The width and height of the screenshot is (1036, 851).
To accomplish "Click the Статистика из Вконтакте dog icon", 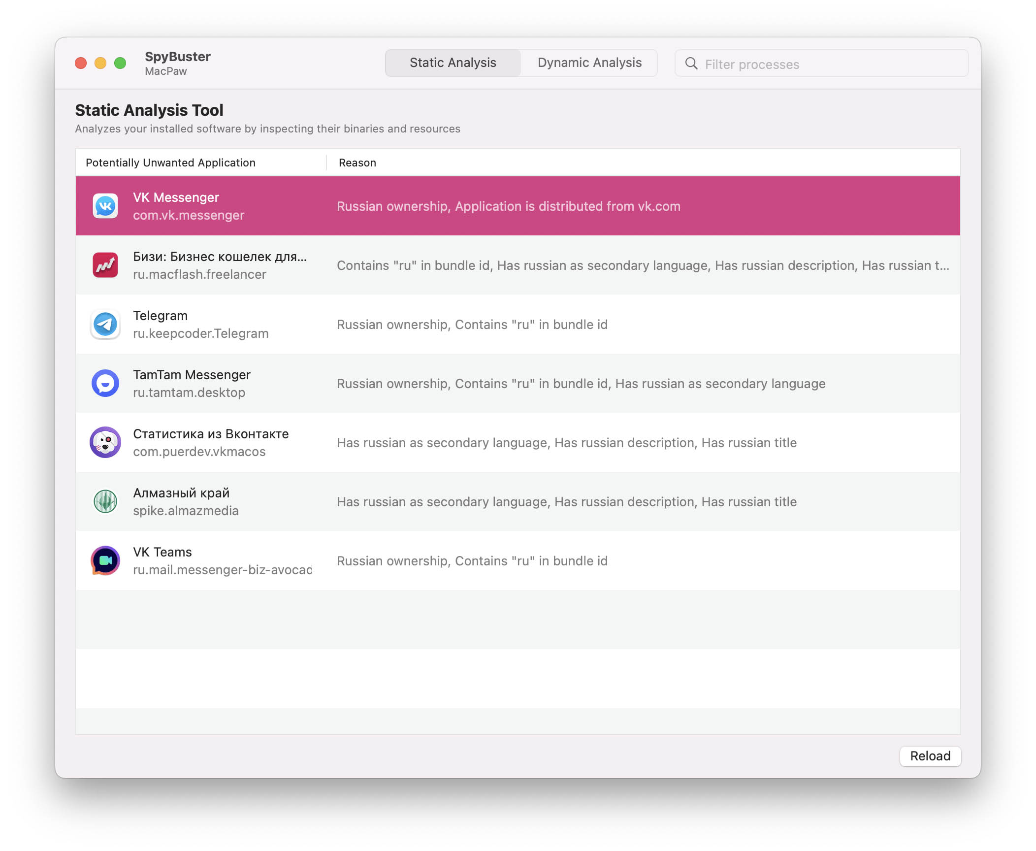I will coord(105,442).
